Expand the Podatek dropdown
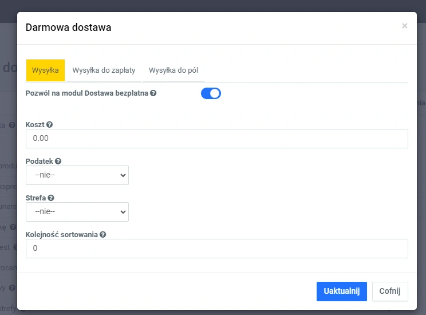The height and width of the screenshot is (315, 426). pos(77,175)
